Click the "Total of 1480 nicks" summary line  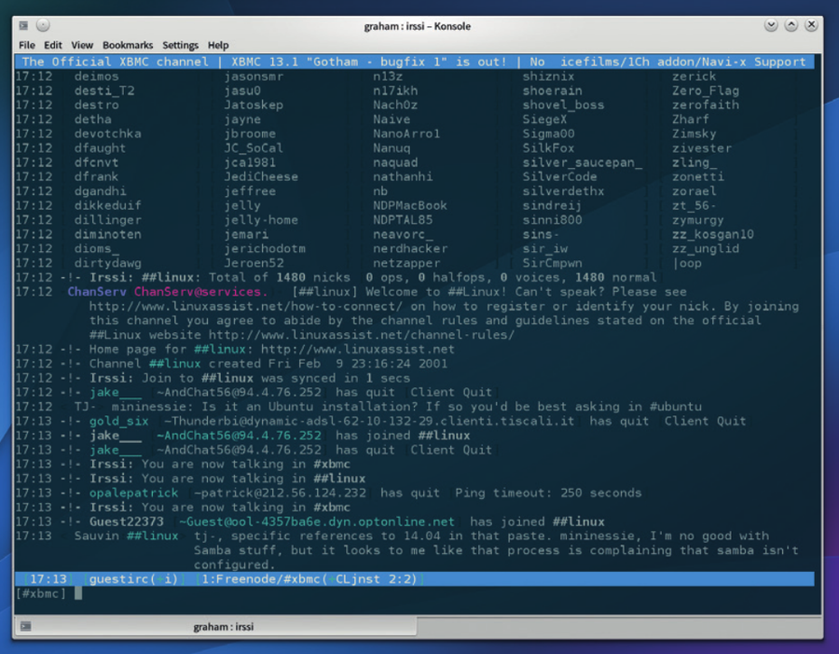(x=336, y=278)
